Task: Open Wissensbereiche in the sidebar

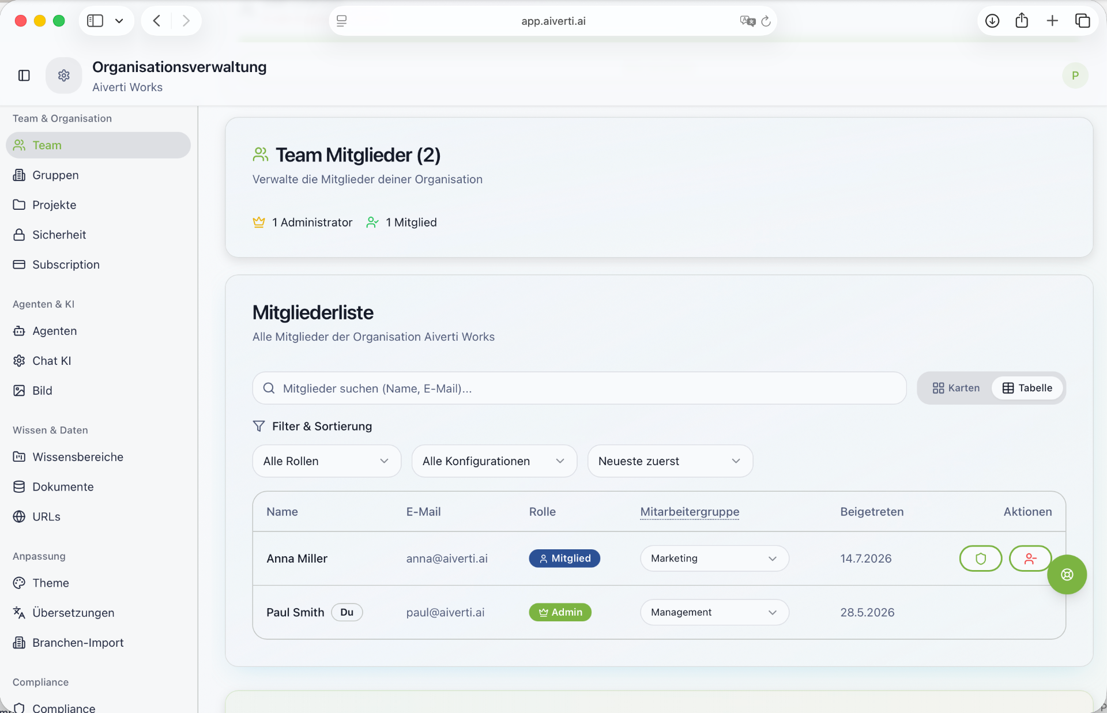Action: (98, 457)
